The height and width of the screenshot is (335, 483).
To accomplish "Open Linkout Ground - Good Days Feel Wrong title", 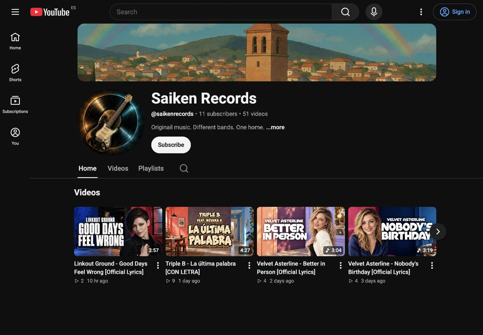I will [111, 268].
